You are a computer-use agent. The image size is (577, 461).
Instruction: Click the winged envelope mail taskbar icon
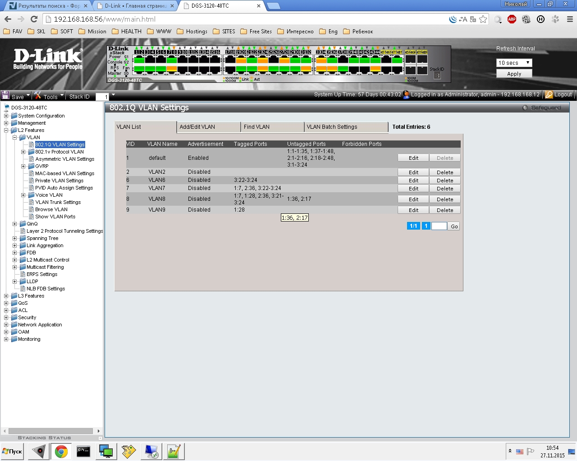click(128, 451)
